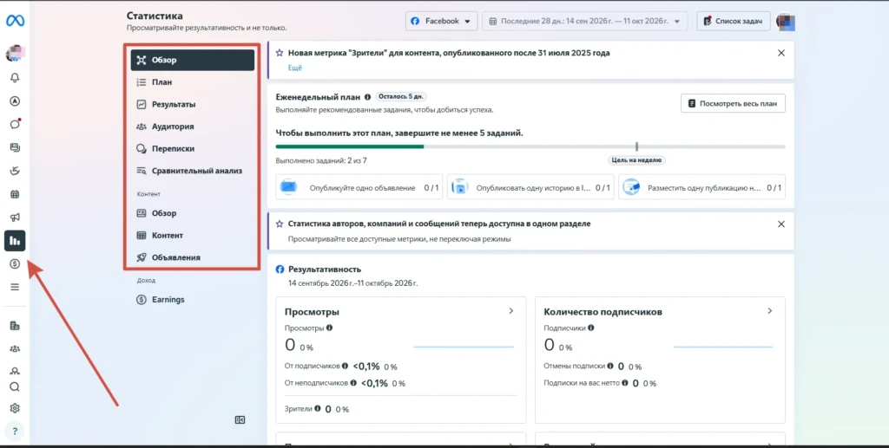Screen dimensions: 889x448
Task: Select top Обзор item in statistics menu
Action: tap(192, 60)
